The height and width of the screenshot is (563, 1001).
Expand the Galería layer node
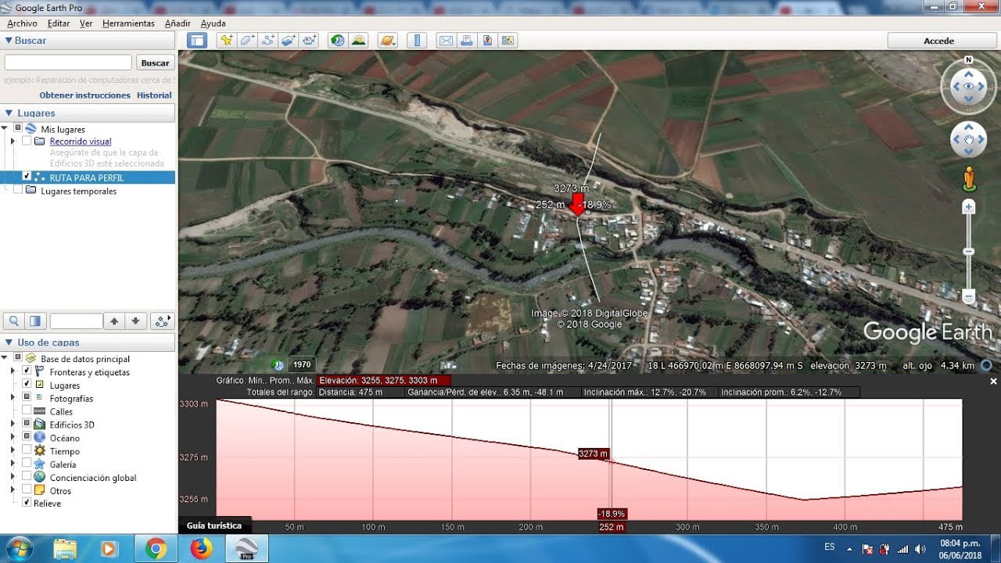pyautogui.click(x=13, y=464)
